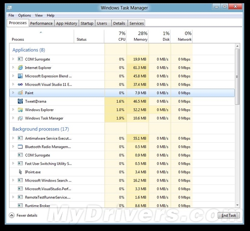Click the Status column header
Viewport: 250px width, 231px height.
coord(89,36)
